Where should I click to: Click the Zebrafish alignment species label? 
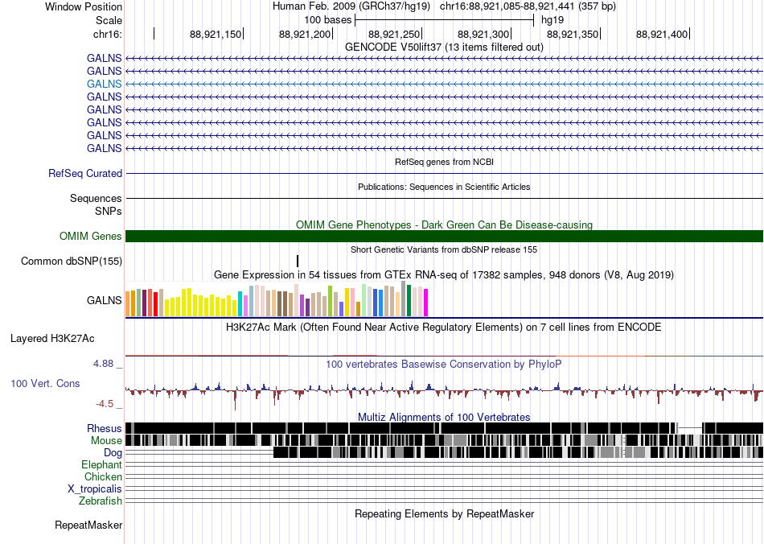tap(101, 501)
